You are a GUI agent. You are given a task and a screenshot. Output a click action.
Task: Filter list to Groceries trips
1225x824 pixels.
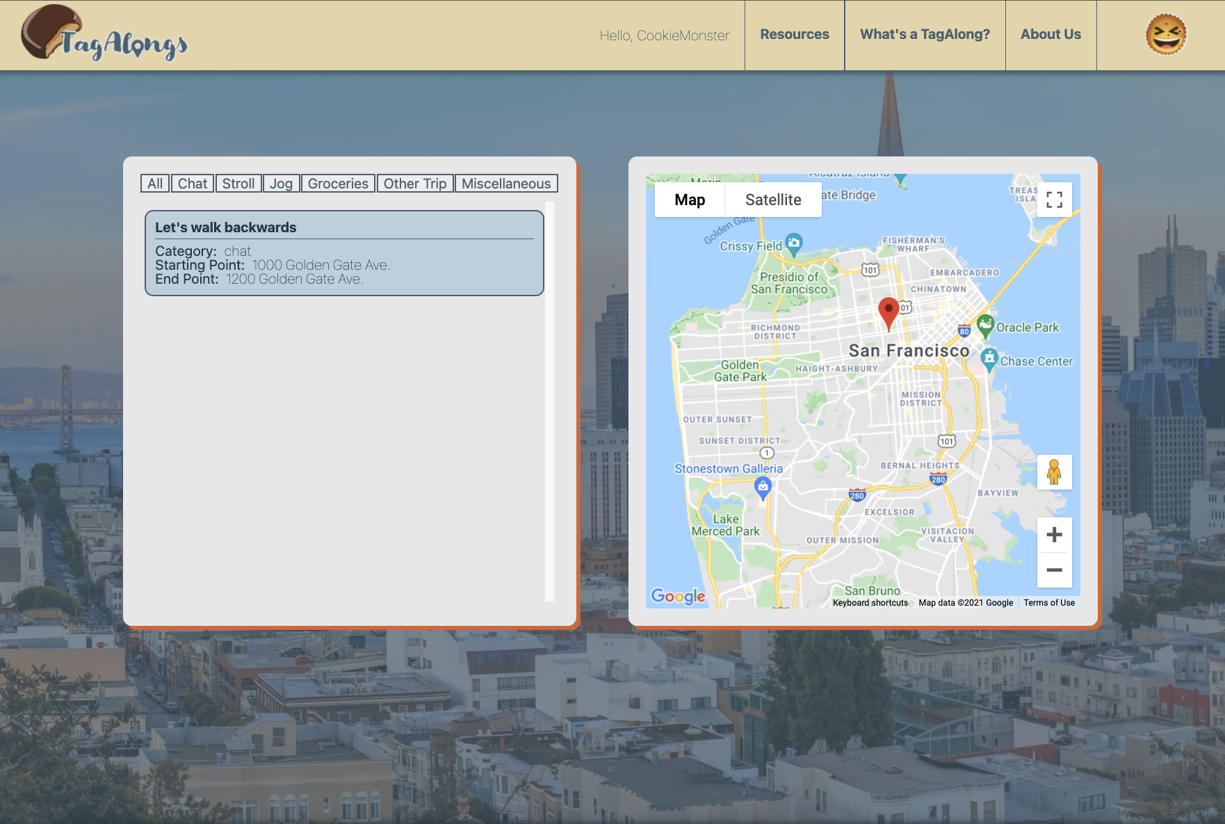338,184
